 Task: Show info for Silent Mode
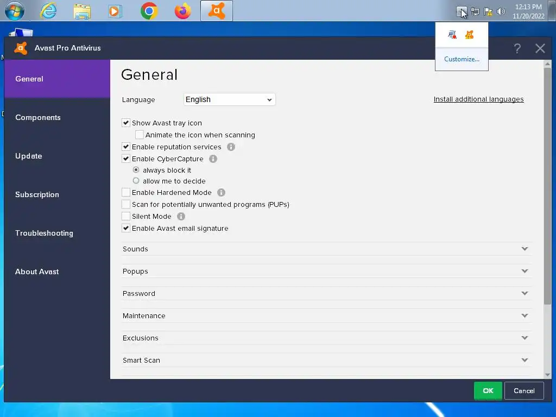point(181,216)
